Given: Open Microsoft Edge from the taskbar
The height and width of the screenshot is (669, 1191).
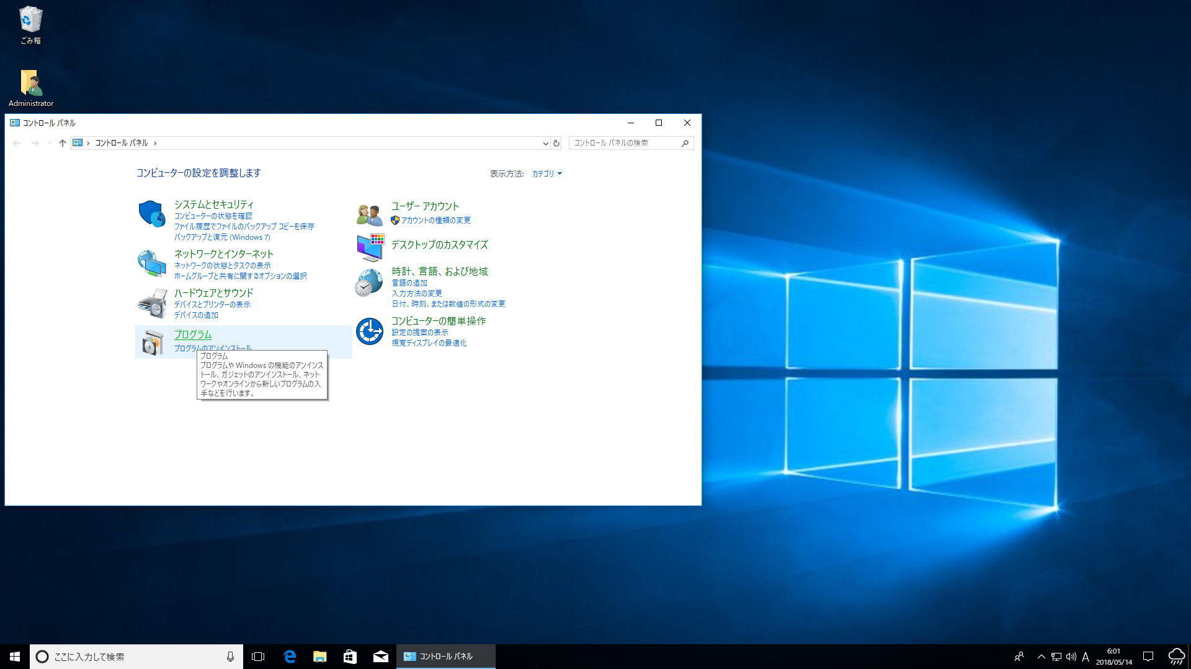Looking at the screenshot, I should coord(290,657).
